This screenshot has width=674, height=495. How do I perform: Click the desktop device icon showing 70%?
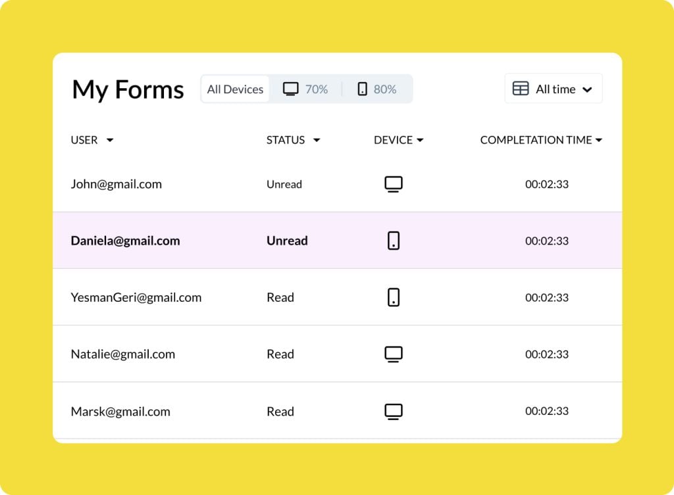coord(290,88)
